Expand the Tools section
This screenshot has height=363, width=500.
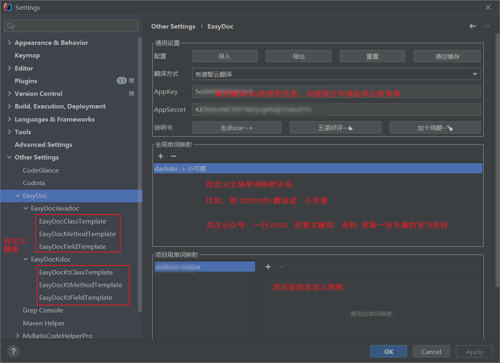click(9, 132)
